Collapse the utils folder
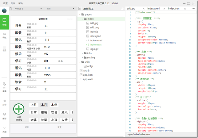 [80, 62]
